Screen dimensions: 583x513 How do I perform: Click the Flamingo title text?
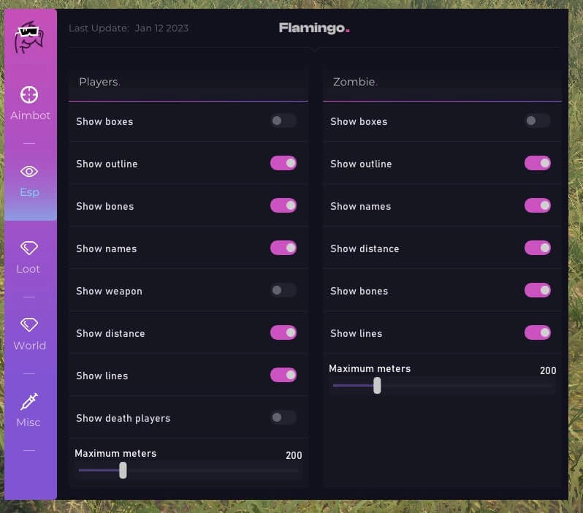tap(314, 28)
